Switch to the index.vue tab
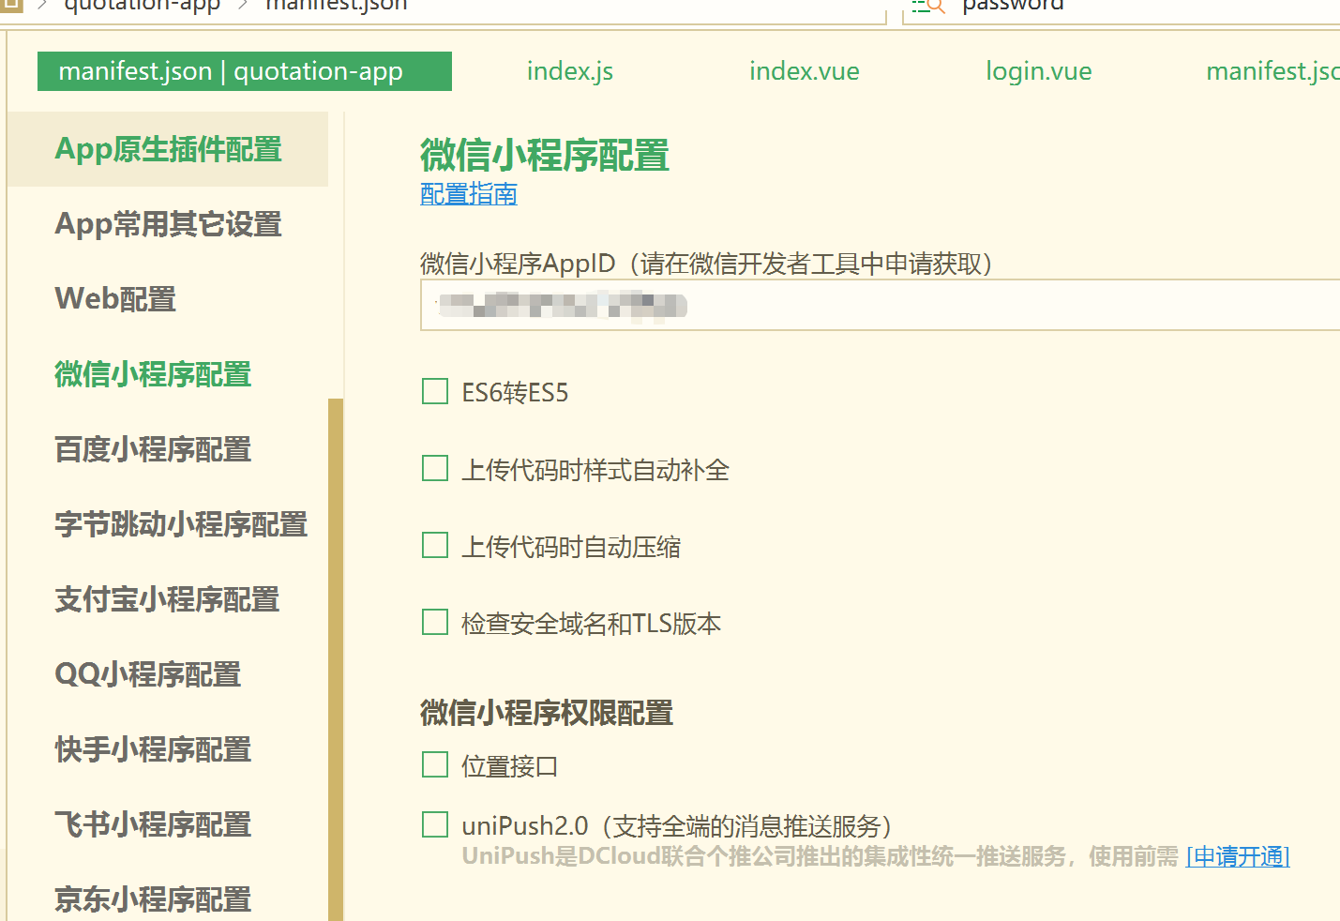The height and width of the screenshot is (921, 1340). pyautogui.click(x=805, y=71)
